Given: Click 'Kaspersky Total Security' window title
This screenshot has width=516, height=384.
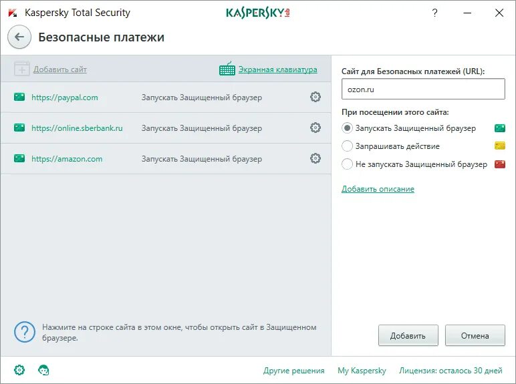Looking at the screenshot, I should point(78,13).
